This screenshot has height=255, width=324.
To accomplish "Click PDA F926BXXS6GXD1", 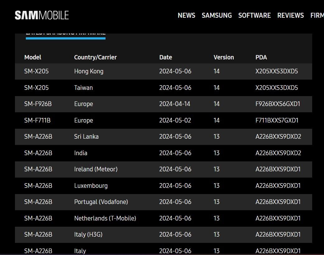I will coord(278,104).
